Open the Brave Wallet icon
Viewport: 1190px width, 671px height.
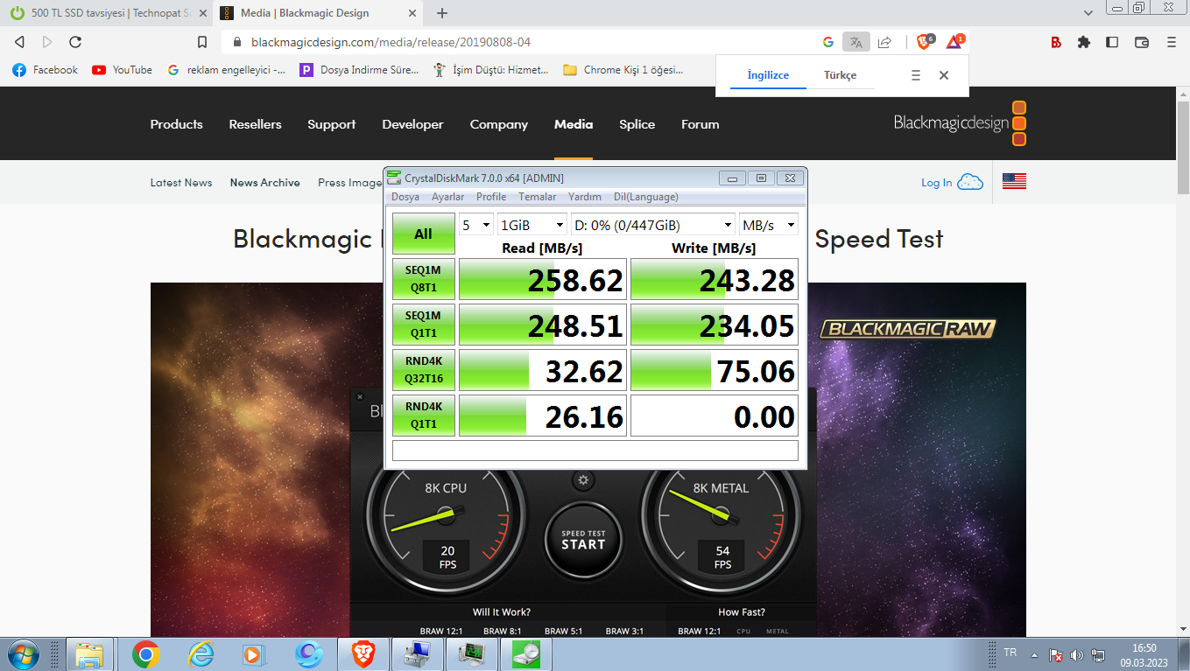[1142, 42]
